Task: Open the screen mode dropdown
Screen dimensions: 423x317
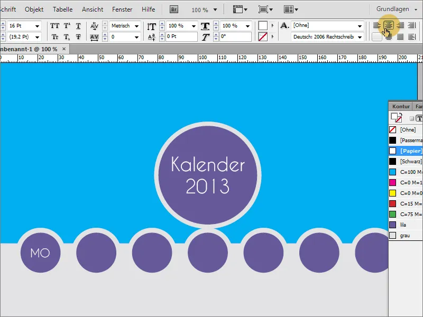Action: point(265,10)
